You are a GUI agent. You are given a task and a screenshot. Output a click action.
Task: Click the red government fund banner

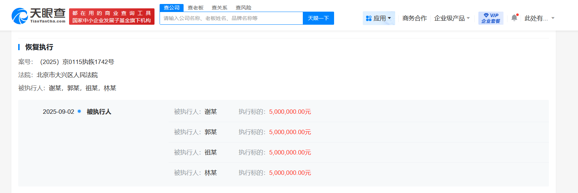(x=112, y=17)
